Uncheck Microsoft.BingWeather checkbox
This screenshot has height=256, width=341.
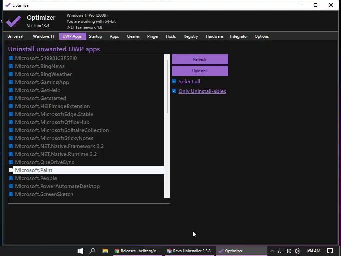[11, 74]
